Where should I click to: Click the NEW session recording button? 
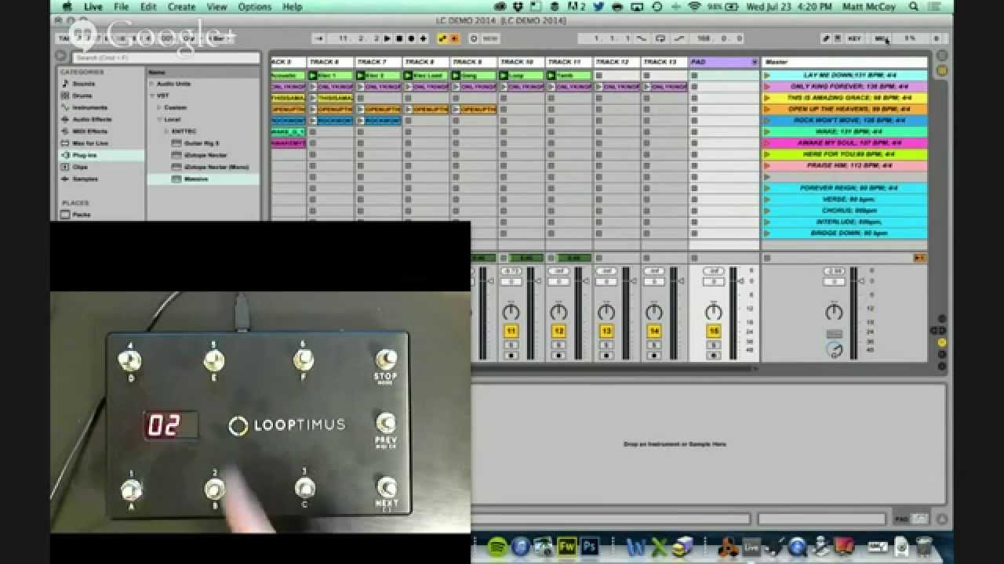[489, 38]
